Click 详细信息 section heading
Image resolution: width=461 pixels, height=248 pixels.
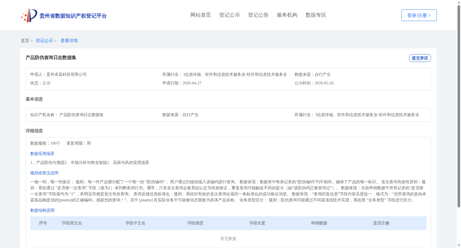tap(34, 131)
